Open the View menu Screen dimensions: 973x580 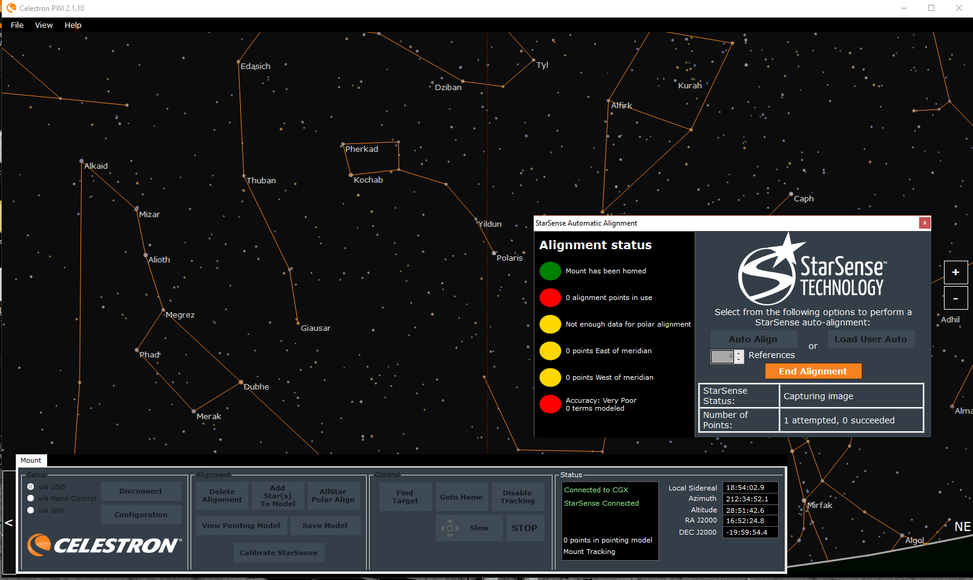point(44,25)
